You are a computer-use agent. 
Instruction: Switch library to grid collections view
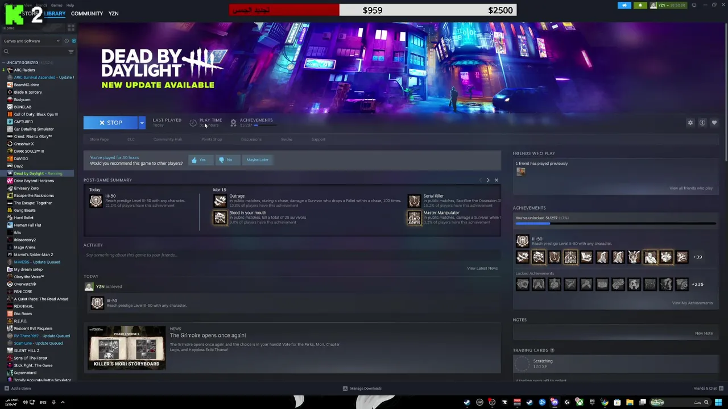coord(71,27)
